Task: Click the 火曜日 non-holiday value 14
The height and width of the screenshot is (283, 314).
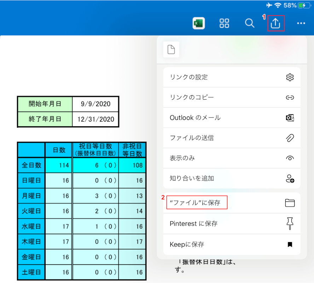Action: pos(132,211)
